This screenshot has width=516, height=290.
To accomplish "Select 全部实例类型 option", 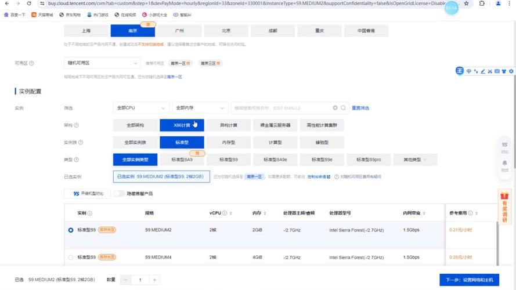I will pyautogui.click(x=135, y=159).
